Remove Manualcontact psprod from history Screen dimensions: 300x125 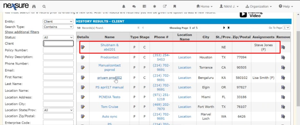point(283,67)
